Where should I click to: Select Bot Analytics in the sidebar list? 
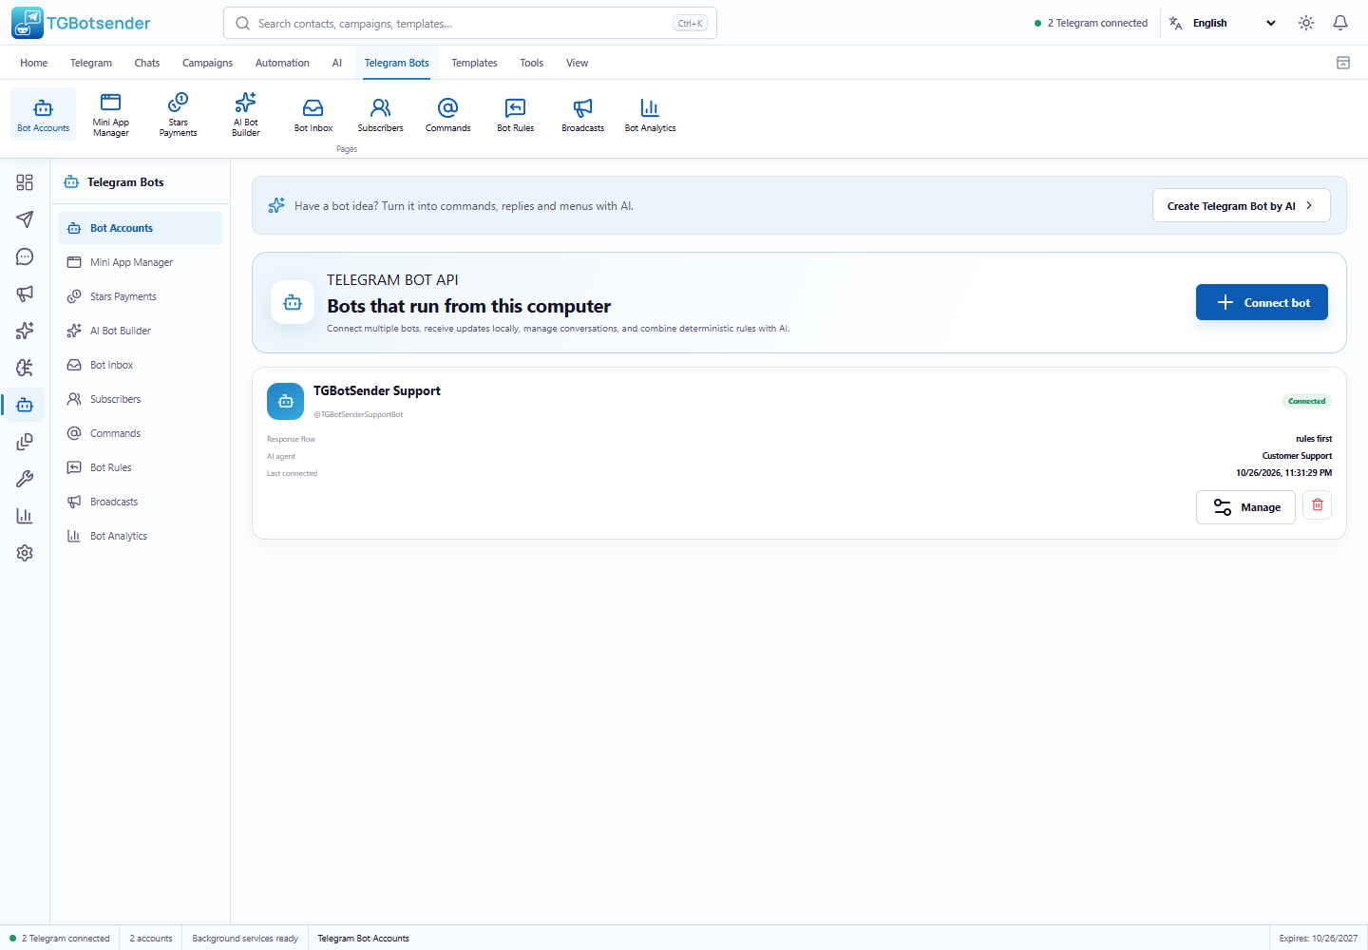click(x=140, y=536)
